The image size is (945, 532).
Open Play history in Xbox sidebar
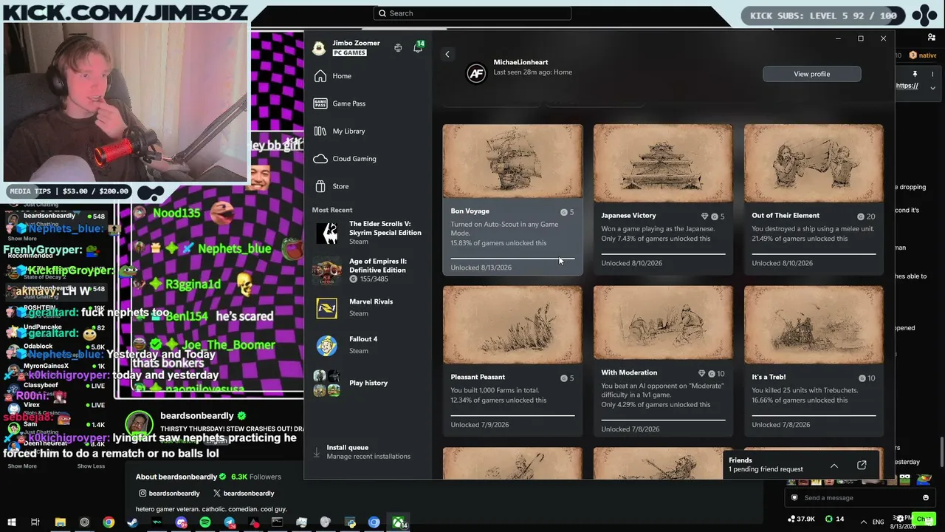coord(368,383)
